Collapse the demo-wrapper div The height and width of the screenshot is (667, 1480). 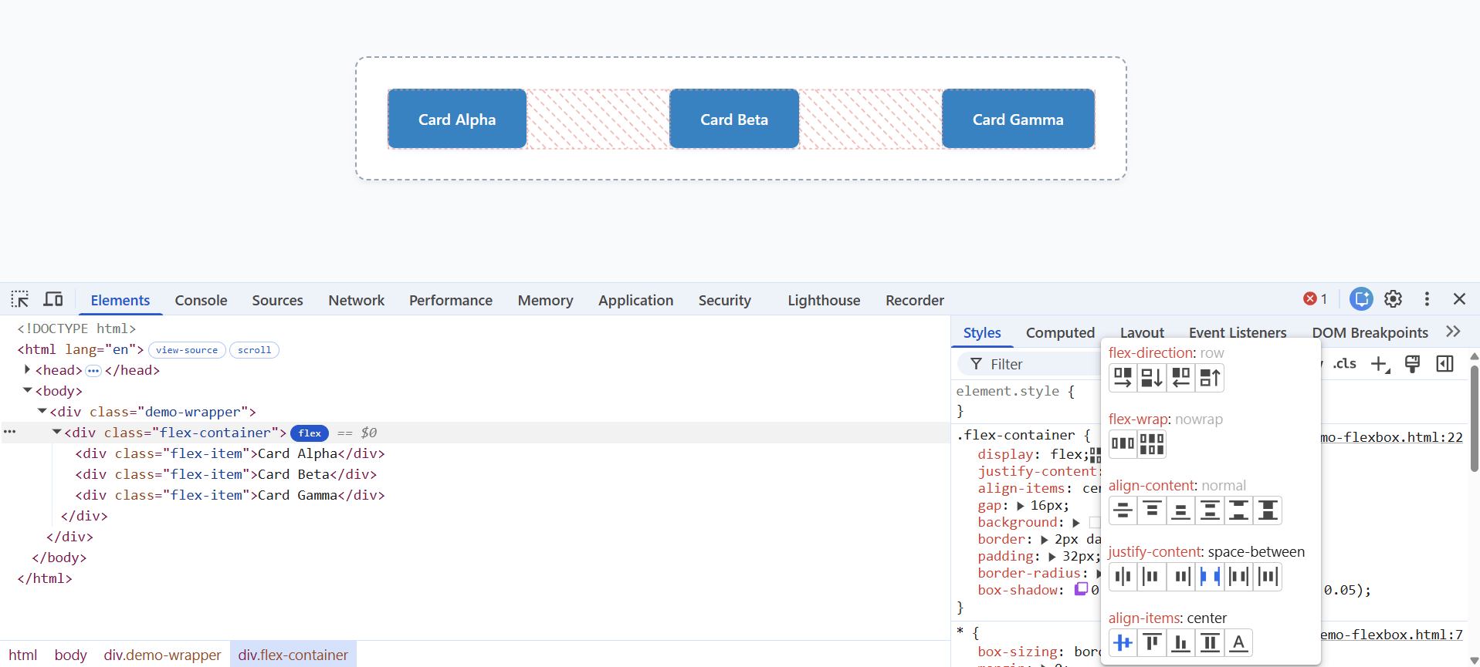click(x=42, y=412)
